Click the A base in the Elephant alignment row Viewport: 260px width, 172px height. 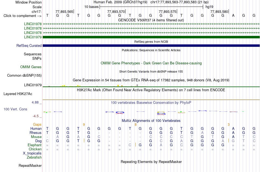pyautogui.click(x=161, y=145)
